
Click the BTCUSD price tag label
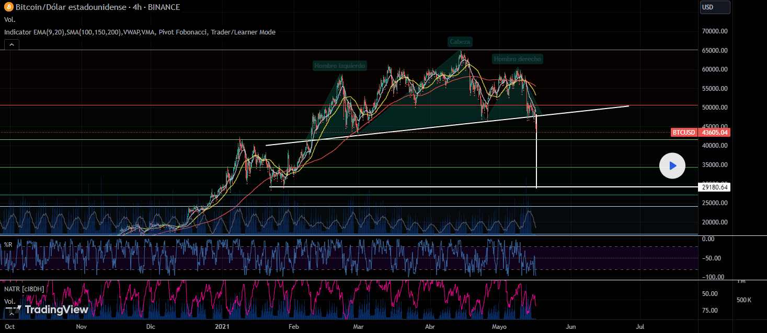tap(684, 133)
